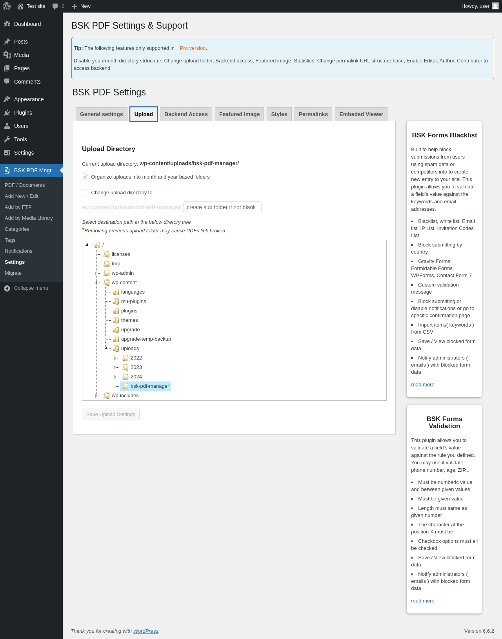Go to Add New / Edit

pos(22,196)
